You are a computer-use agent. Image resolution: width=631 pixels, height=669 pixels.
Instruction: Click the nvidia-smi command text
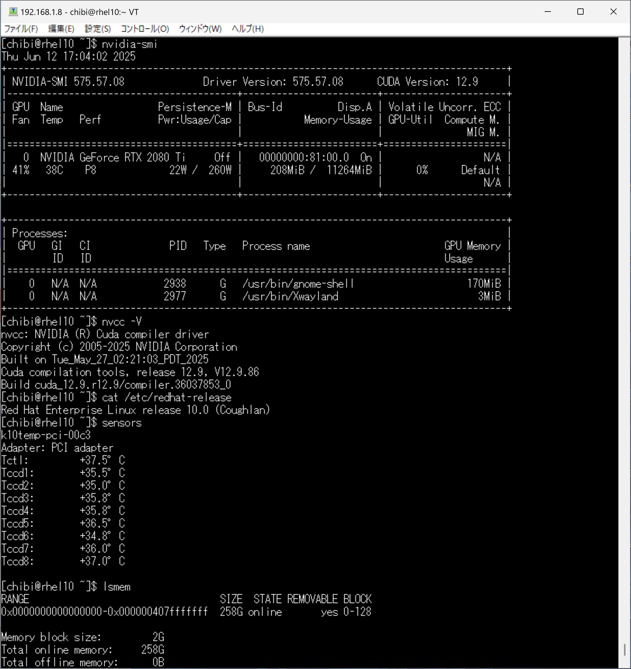[x=129, y=44]
